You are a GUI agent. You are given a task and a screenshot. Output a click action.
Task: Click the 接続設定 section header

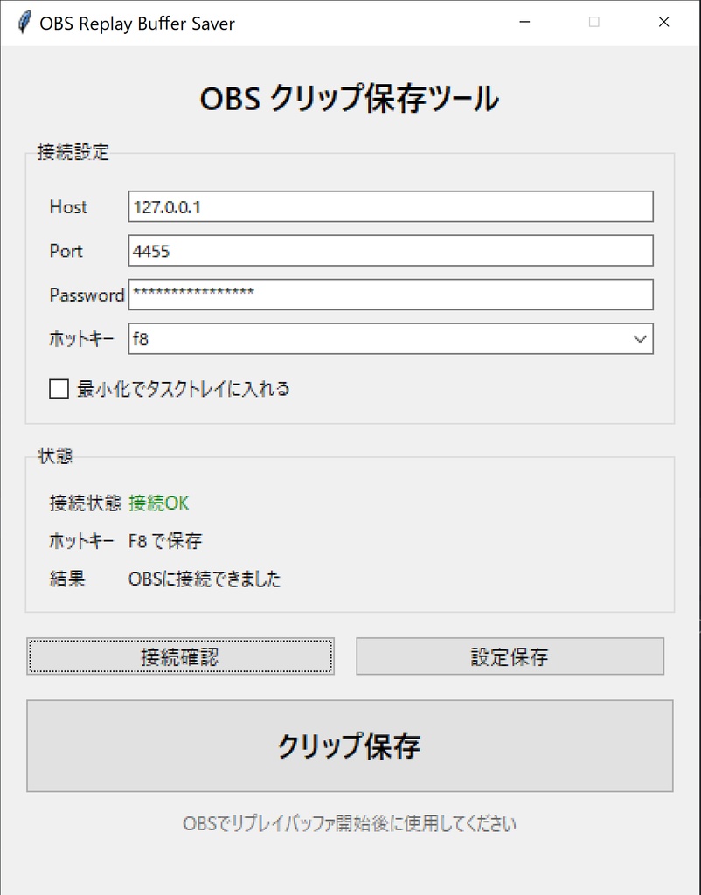(x=73, y=152)
